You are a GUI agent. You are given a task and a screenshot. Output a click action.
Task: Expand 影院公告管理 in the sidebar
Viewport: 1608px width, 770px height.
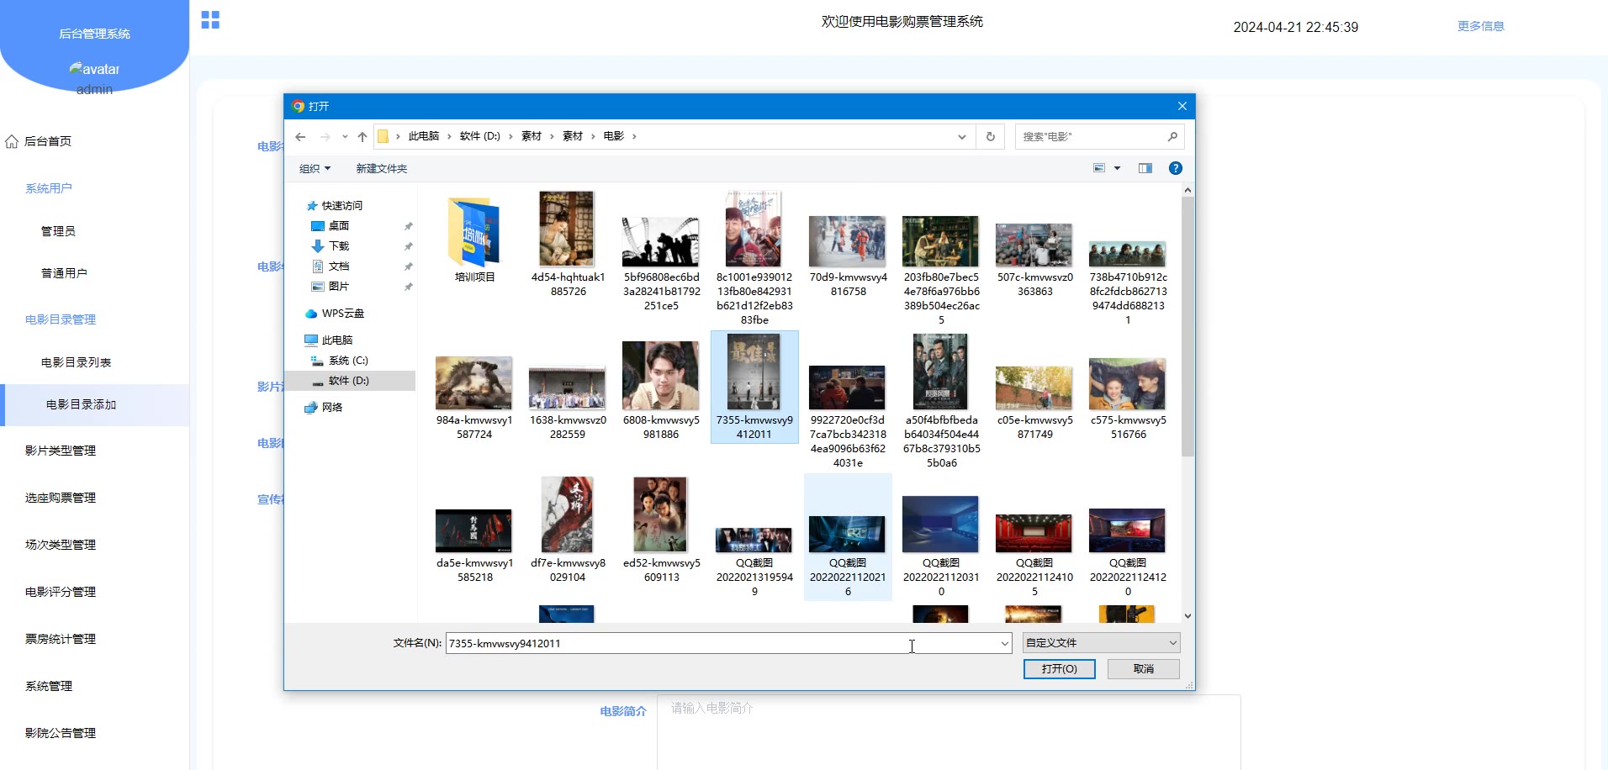pyautogui.click(x=61, y=733)
